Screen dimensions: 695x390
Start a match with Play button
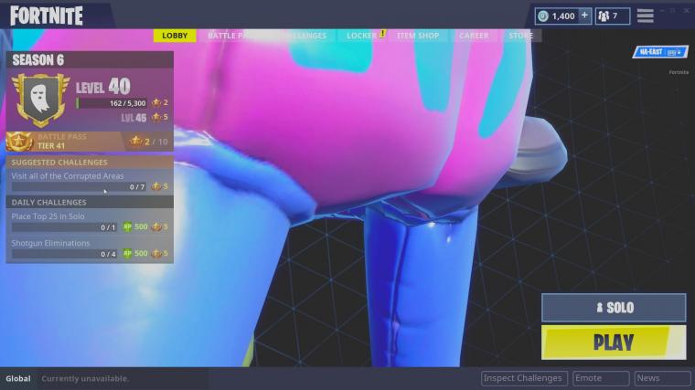(x=614, y=343)
